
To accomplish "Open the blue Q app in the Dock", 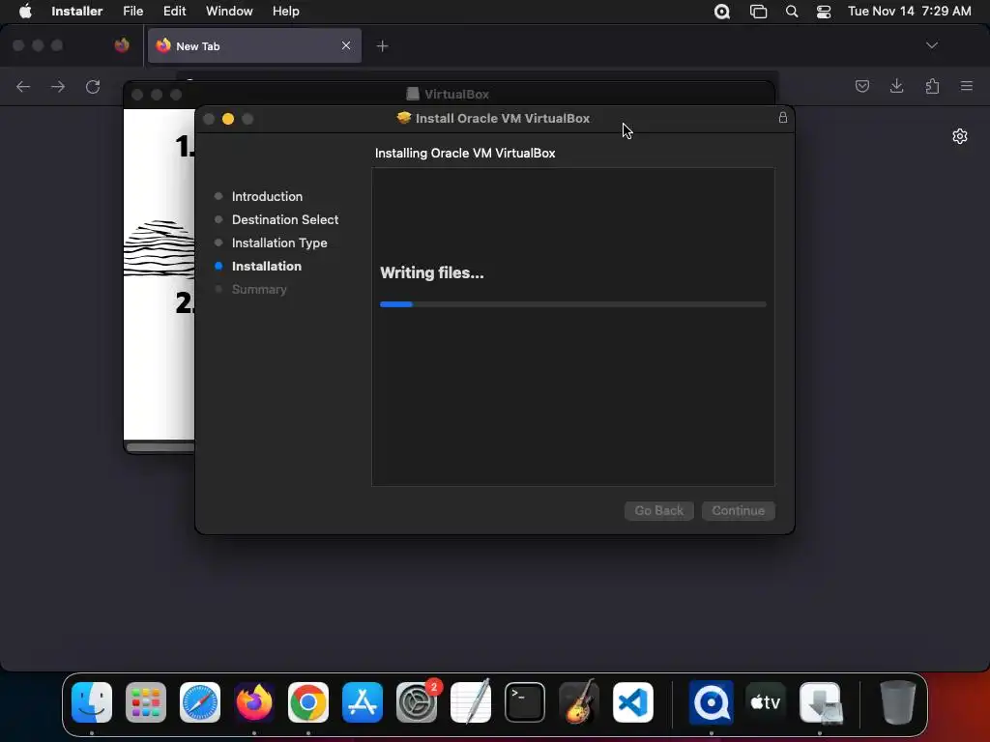I will tap(711, 701).
